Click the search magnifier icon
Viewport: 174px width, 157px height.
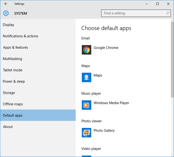tap(167, 13)
